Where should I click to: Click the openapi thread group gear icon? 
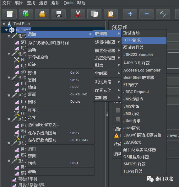(x=12, y=30)
